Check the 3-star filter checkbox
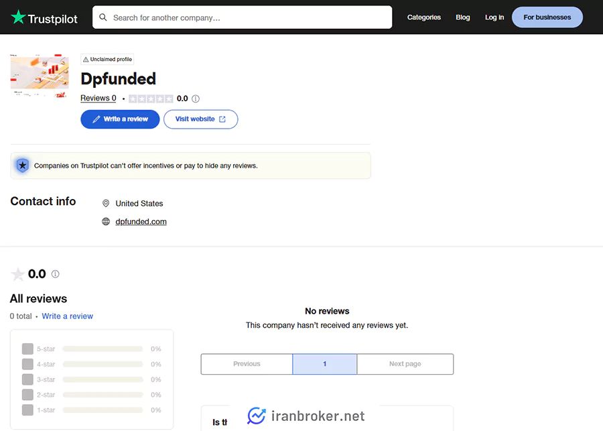Screen dimensions: 603x431 coord(27,379)
